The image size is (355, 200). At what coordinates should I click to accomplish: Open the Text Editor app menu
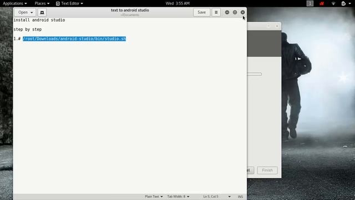click(x=69, y=3)
